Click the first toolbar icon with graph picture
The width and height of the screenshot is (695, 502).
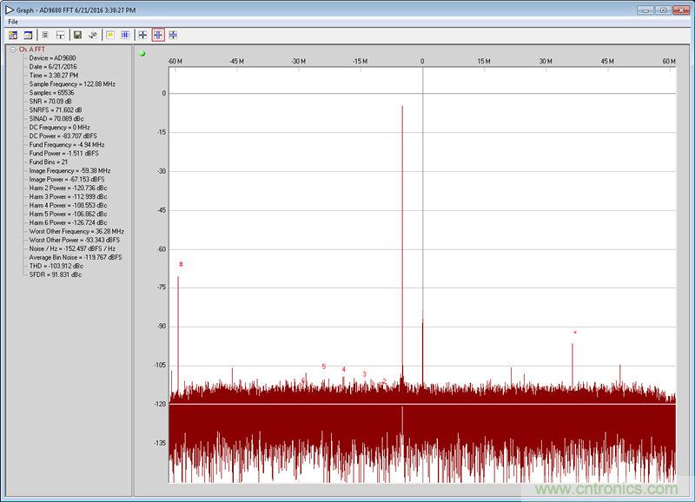pos(13,35)
